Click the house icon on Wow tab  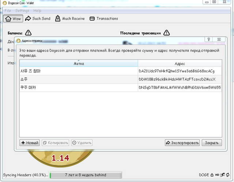[x=8, y=19]
